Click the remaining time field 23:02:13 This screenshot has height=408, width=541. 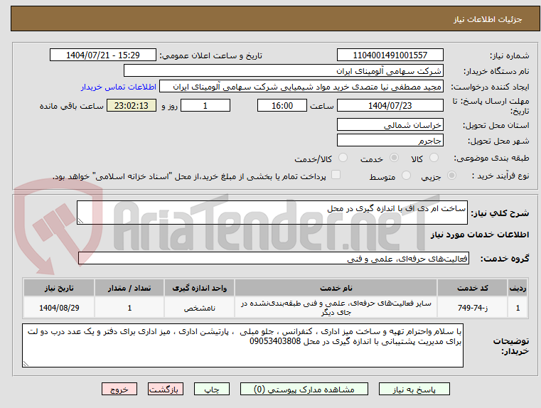(x=132, y=105)
